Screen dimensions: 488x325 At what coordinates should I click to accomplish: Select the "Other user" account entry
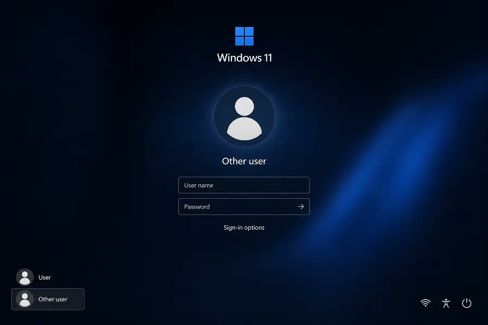click(x=48, y=299)
